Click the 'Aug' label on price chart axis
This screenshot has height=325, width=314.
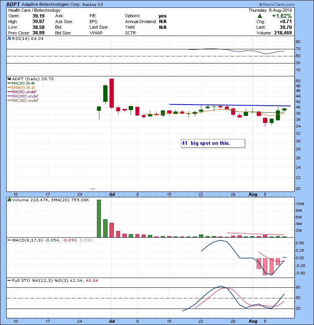click(253, 194)
